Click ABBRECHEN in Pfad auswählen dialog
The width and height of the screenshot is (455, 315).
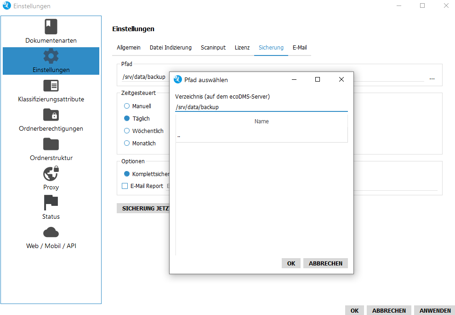[325, 263]
